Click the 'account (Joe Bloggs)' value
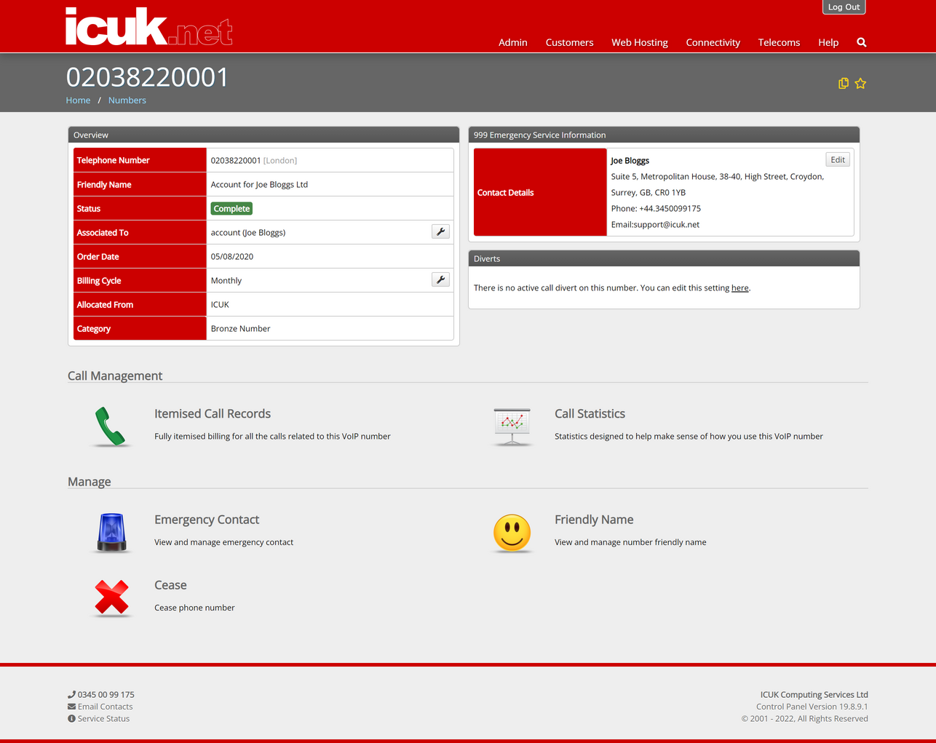 [248, 233]
